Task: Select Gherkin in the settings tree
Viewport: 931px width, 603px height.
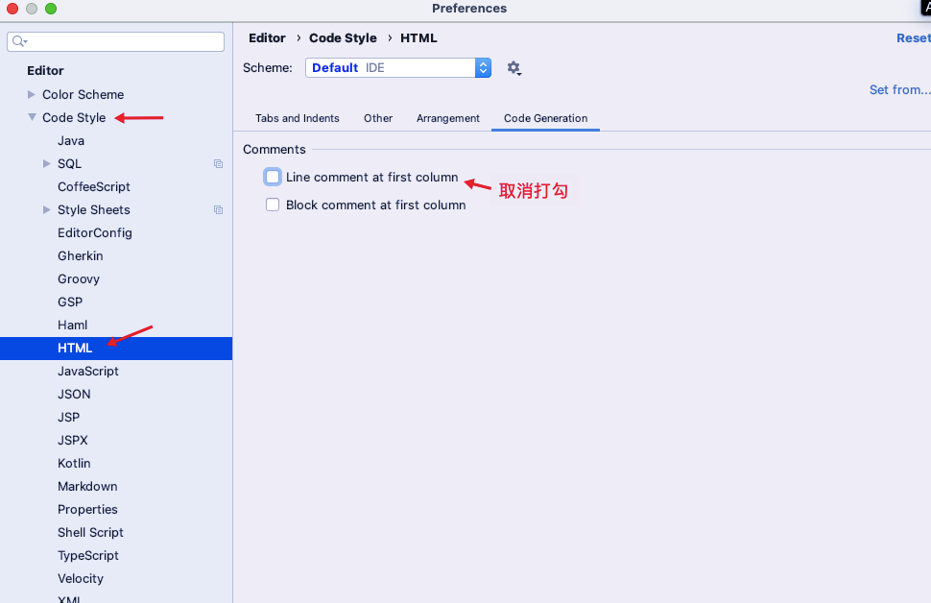Action: 81,256
